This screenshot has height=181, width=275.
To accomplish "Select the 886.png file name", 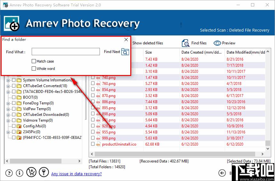I will pos(109,102).
